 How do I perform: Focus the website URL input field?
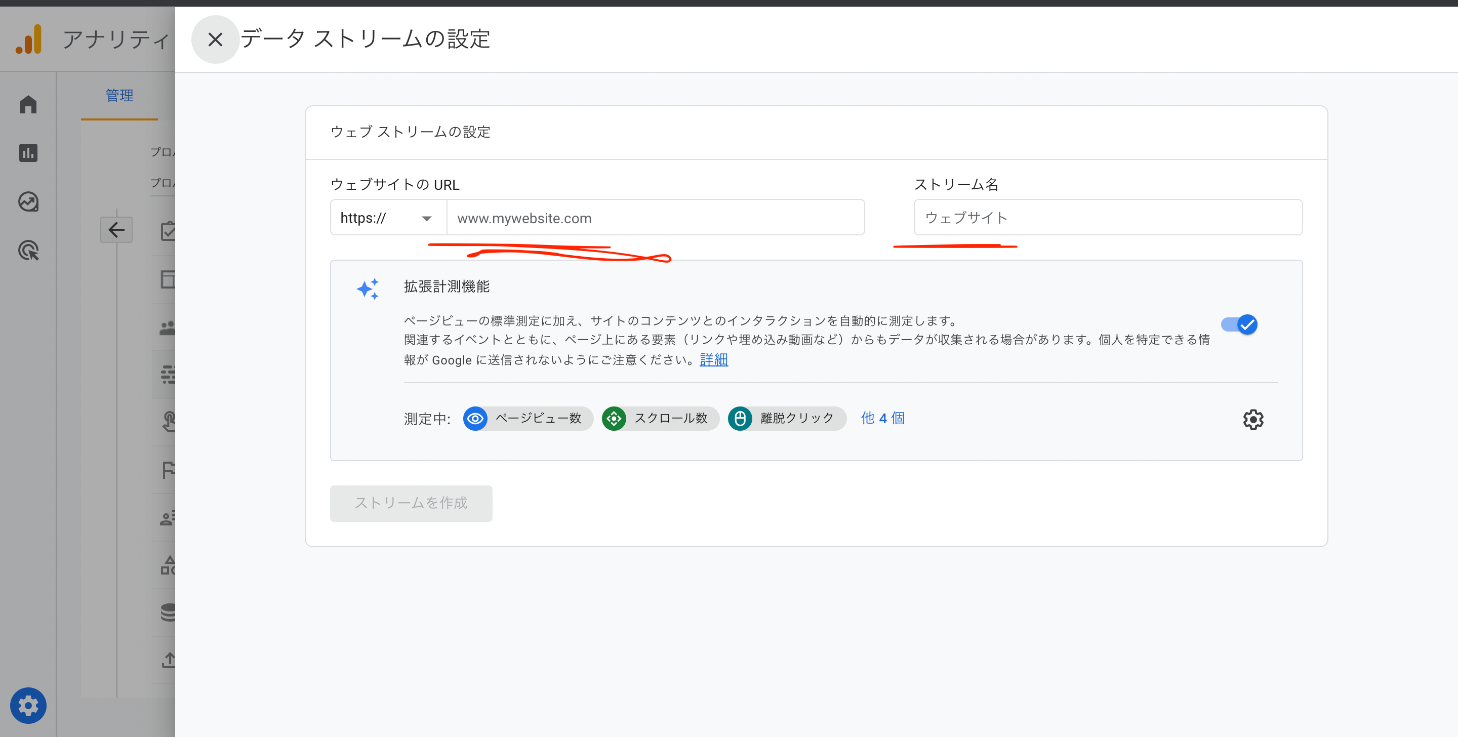(x=655, y=218)
